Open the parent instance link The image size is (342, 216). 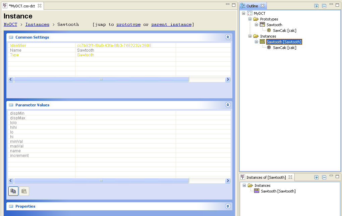171,24
